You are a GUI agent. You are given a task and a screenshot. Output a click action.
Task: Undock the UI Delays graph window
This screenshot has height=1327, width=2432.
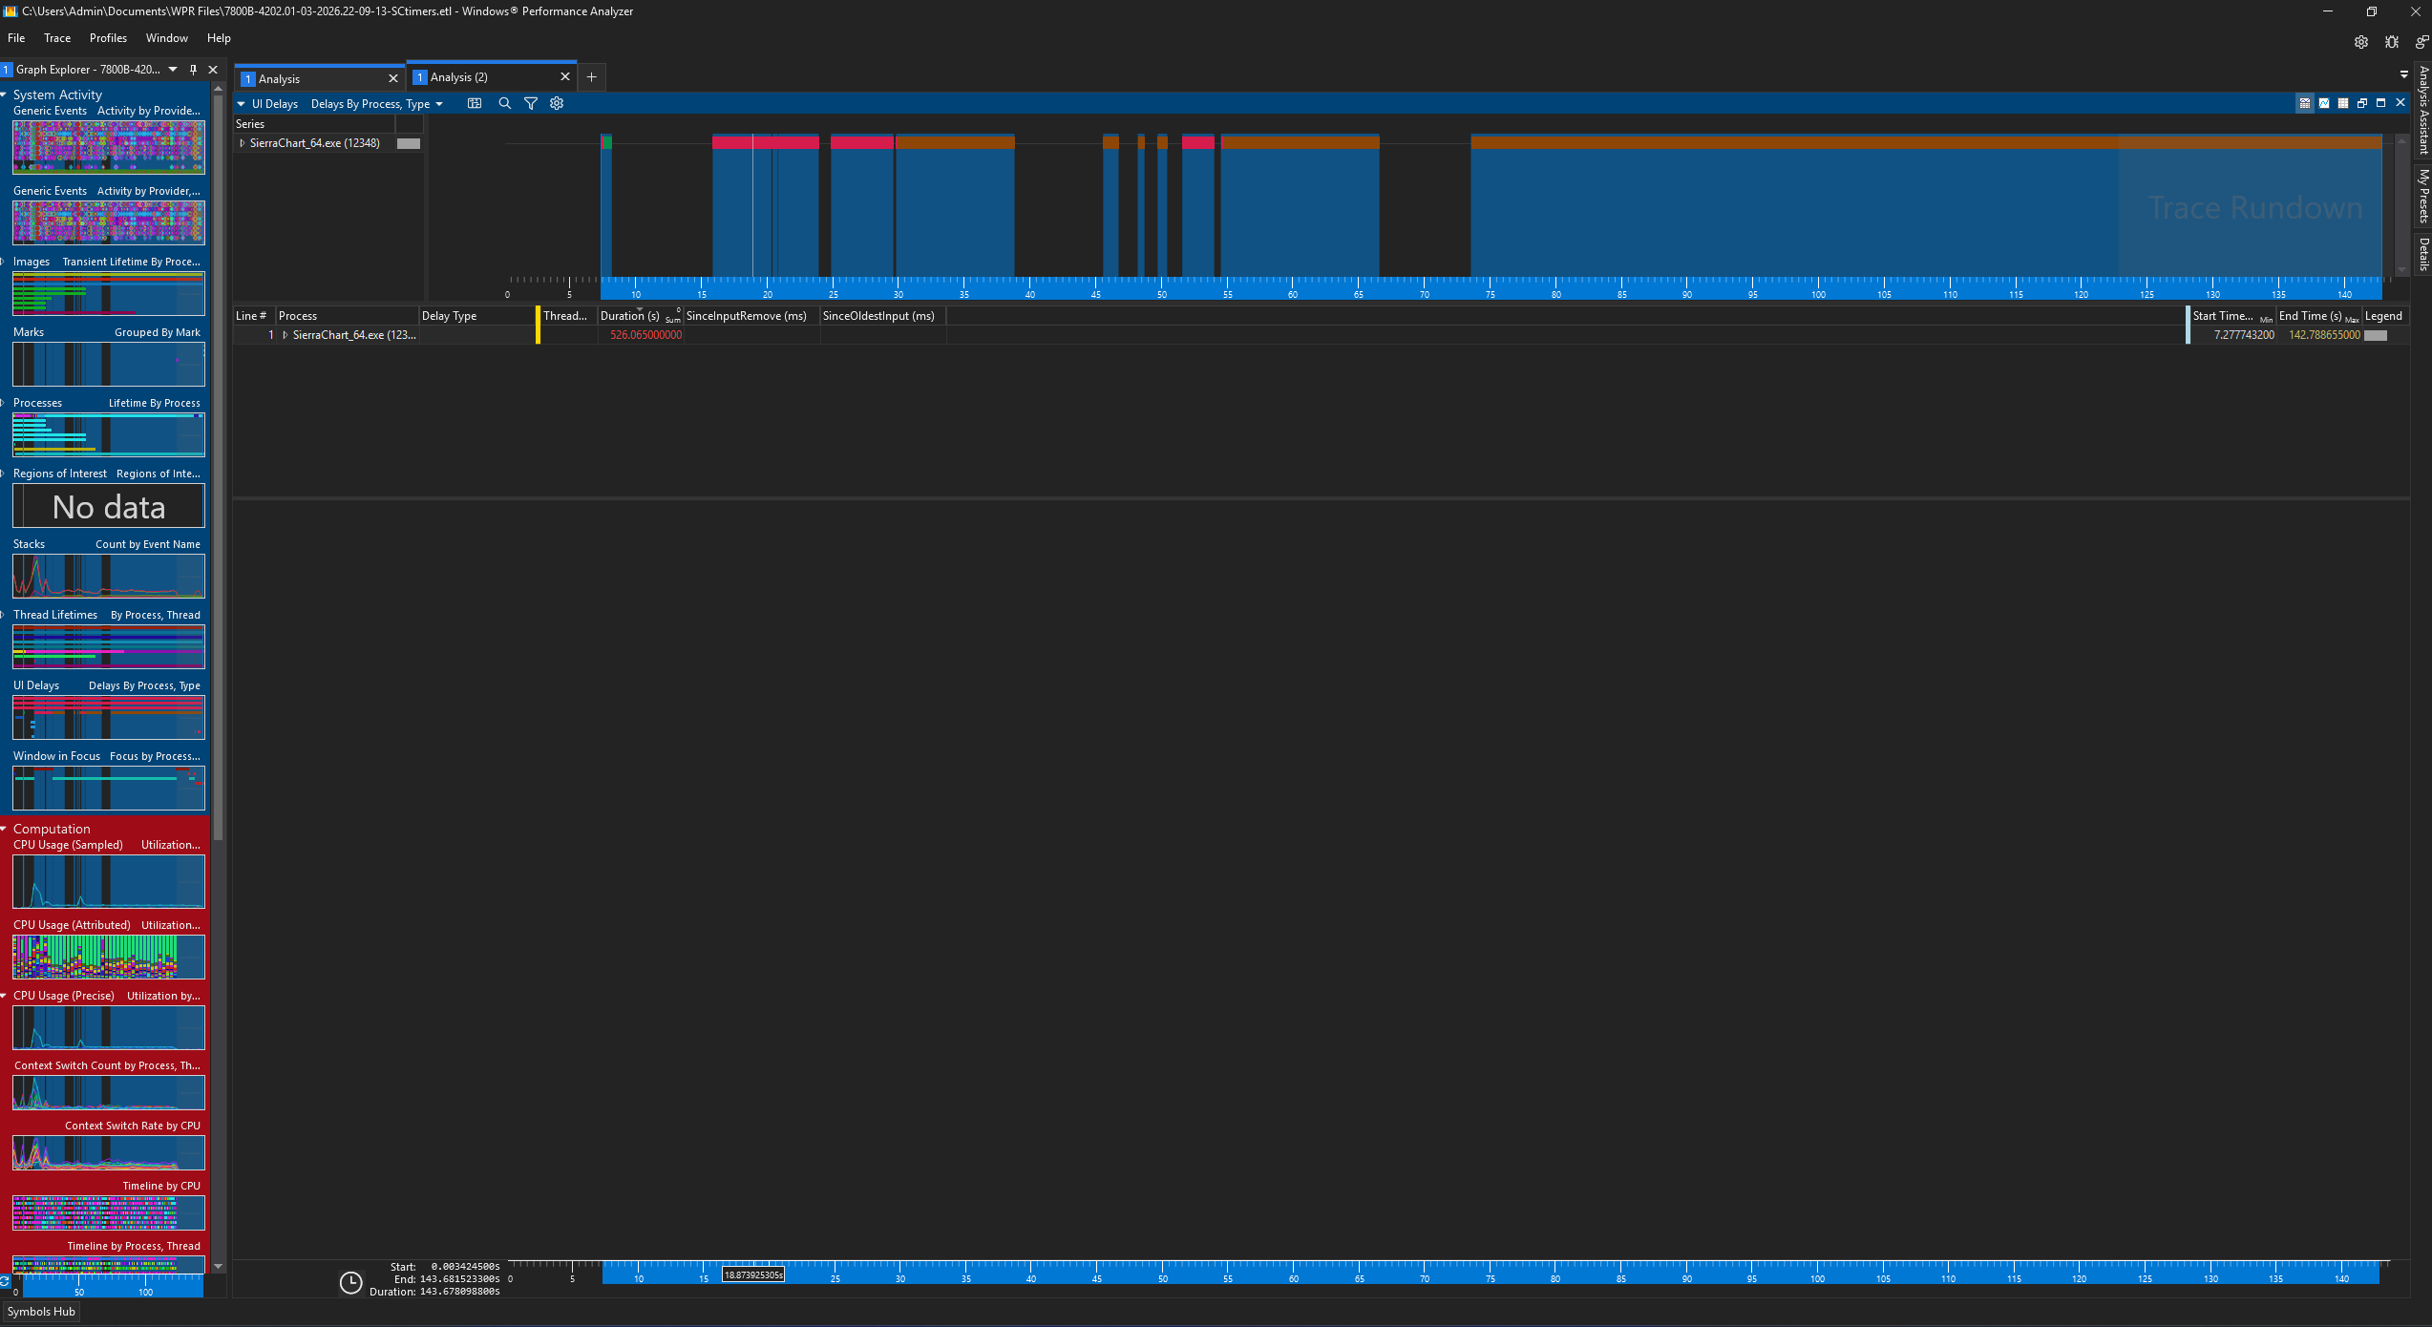point(2361,103)
